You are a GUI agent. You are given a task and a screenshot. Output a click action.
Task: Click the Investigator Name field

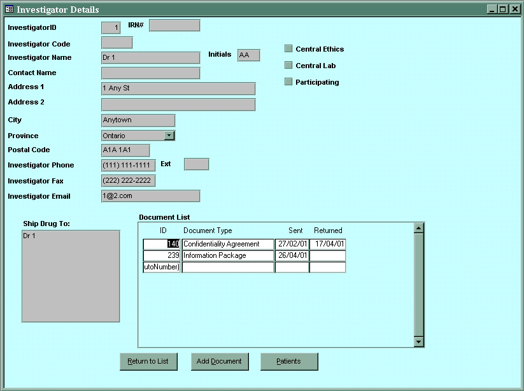pyautogui.click(x=150, y=58)
